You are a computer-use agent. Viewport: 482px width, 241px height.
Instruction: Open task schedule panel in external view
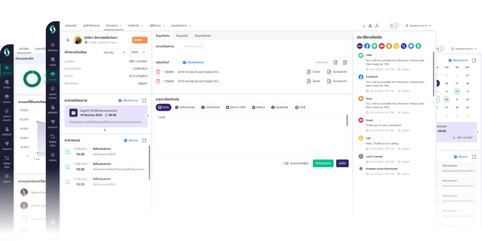pos(144,140)
